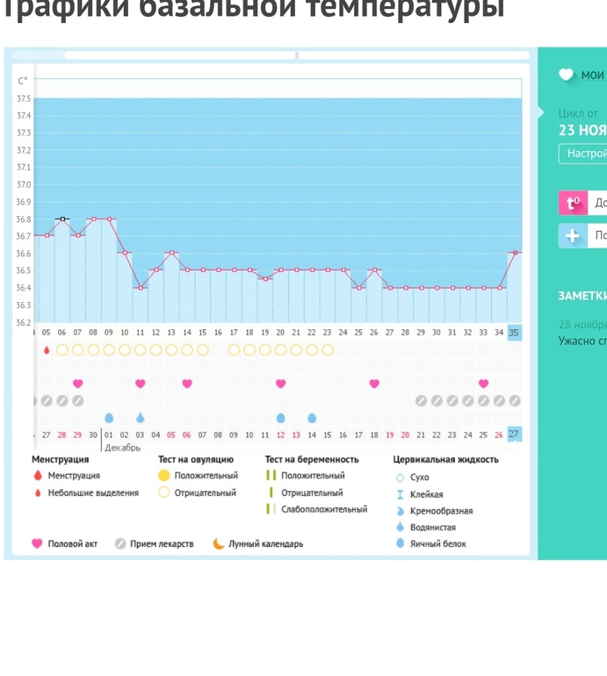Click the white heart icon in sidebar

pos(567,75)
